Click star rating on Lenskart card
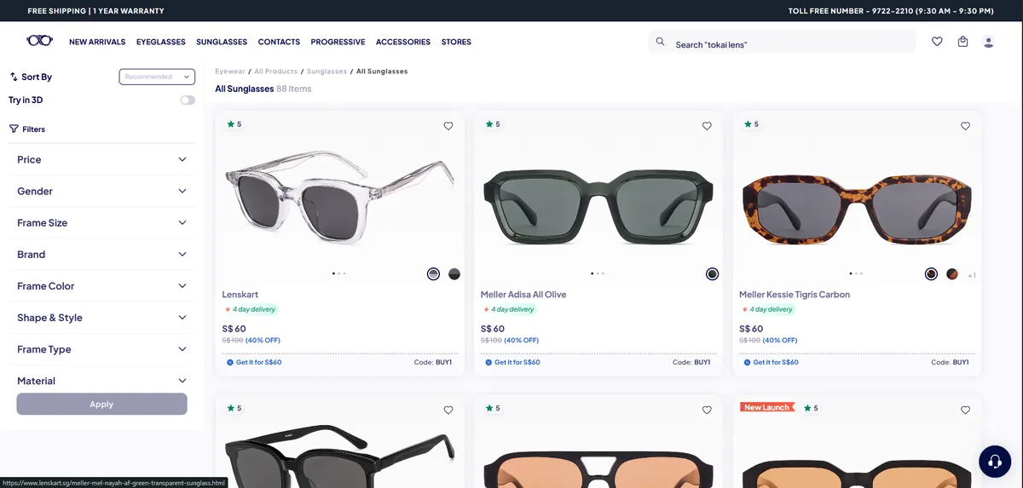 coord(234,124)
